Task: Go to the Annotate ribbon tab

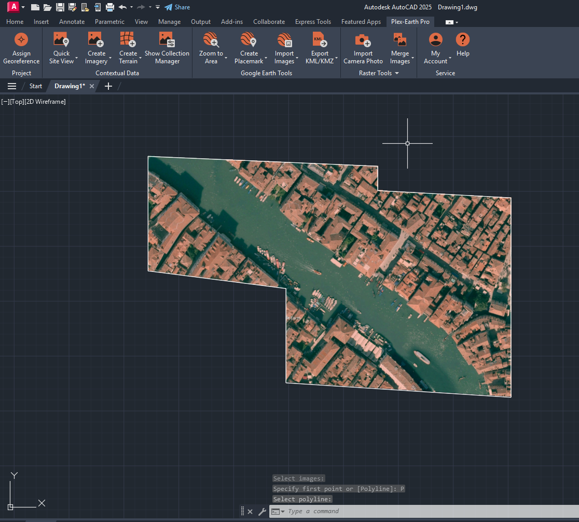Action: (72, 22)
